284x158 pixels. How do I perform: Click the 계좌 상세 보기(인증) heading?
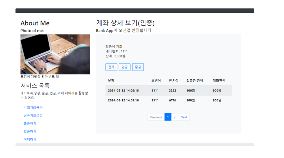(x=125, y=23)
